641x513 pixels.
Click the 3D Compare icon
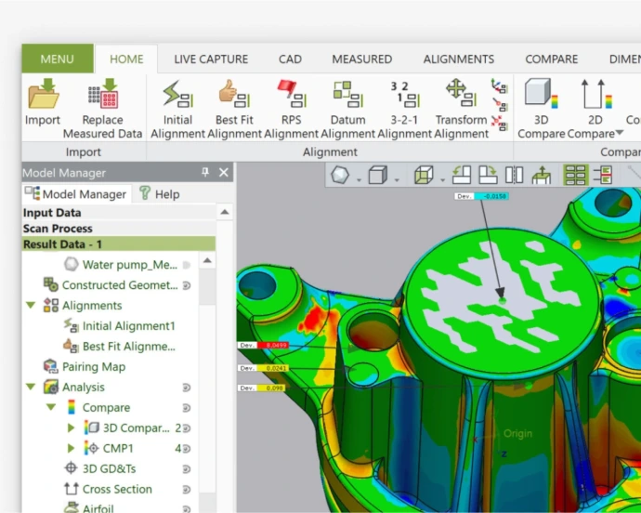click(x=540, y=95)
